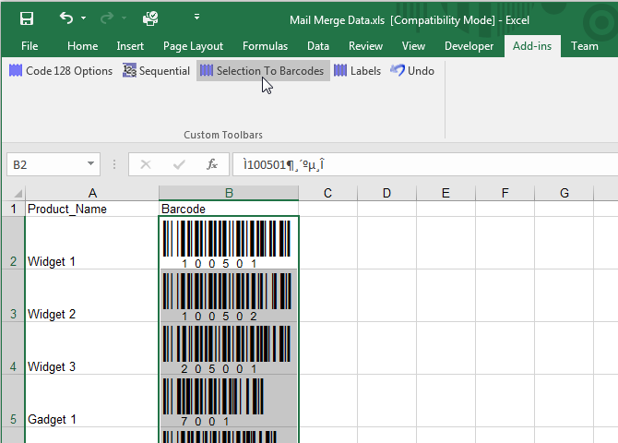618x443 pixels.
Task: Select column G header
Action: [564, 193]
